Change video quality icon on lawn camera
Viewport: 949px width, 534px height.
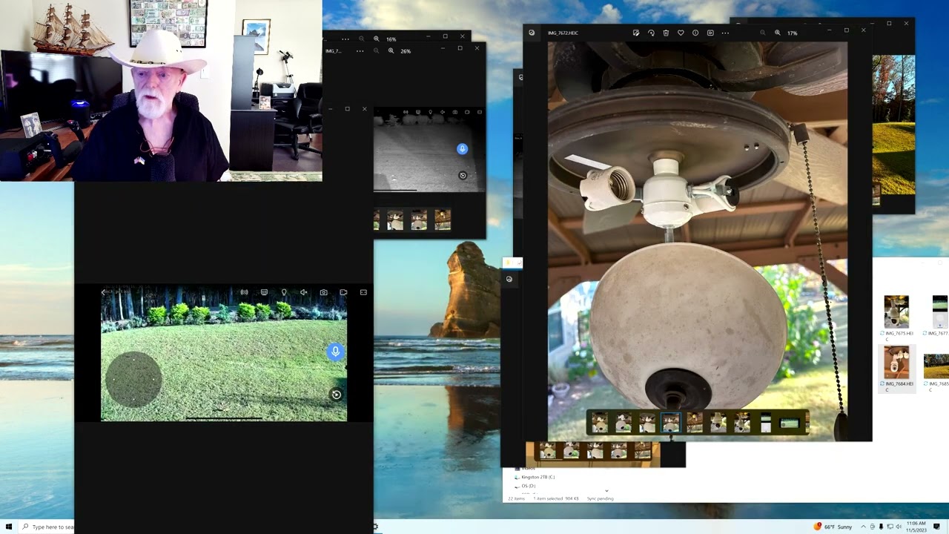[264, 292]
